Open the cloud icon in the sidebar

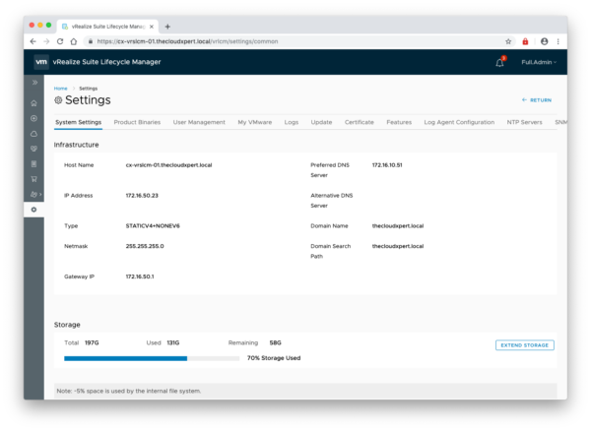coord(34,133)
